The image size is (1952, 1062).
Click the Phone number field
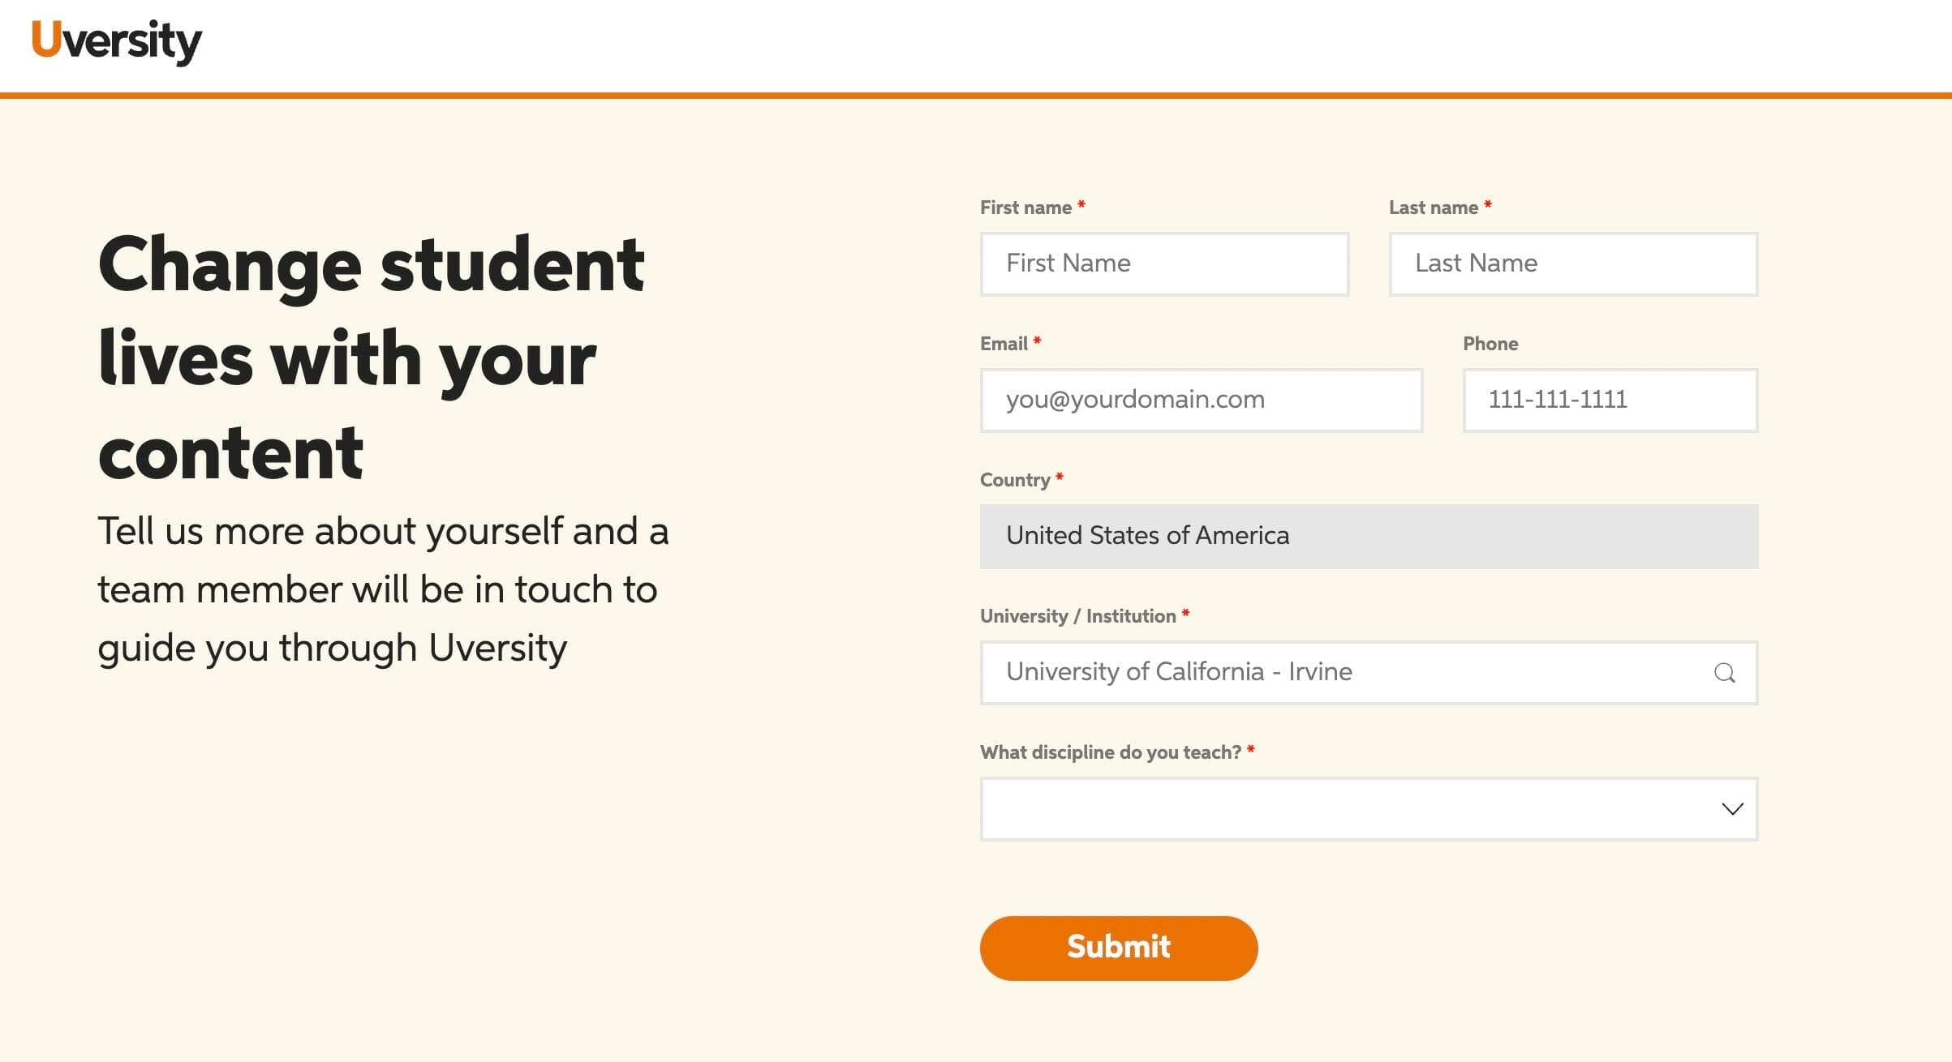1610,400
